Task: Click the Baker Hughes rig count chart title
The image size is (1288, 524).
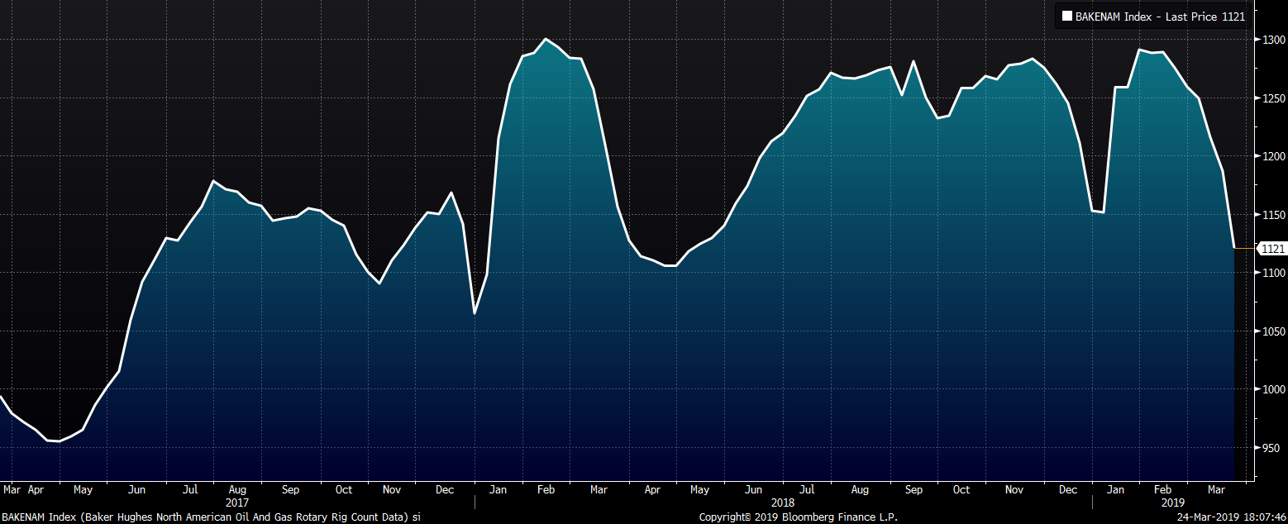Action: click(211, 517)
